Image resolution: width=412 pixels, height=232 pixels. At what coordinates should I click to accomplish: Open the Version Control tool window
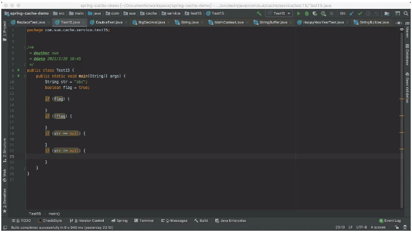pyautogui.click(x=87, y=221)
